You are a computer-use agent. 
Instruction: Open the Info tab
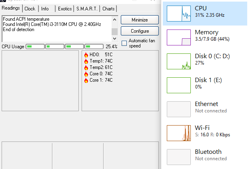[45, 9]
